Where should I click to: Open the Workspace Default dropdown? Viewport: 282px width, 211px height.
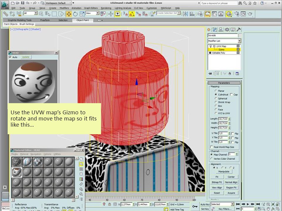(x=58, y=3)
